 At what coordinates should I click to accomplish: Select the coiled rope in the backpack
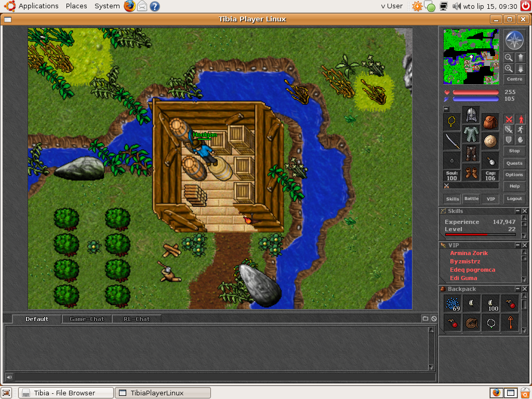[472, 323]
